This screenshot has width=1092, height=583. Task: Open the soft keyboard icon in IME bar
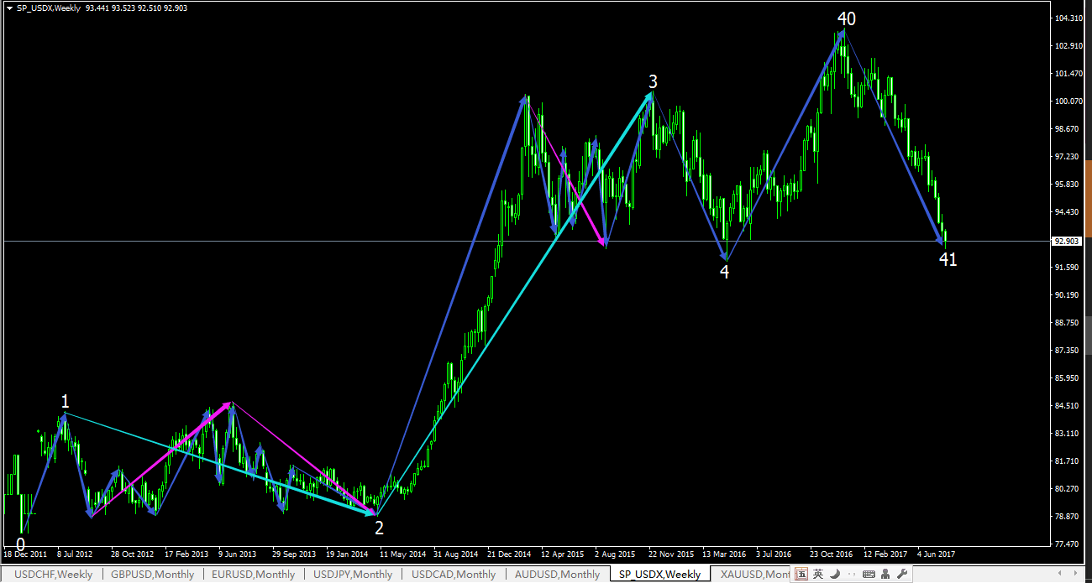pos(869,574)
